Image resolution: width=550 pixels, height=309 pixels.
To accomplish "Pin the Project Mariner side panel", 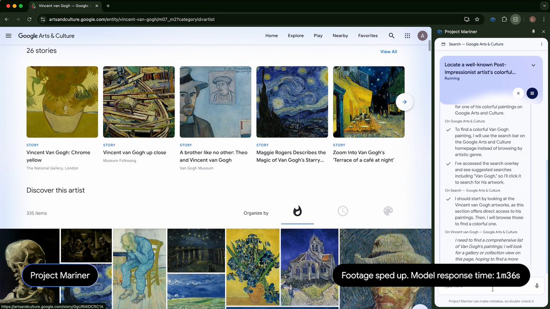I will pyautogui.click(x=533, y=32).
